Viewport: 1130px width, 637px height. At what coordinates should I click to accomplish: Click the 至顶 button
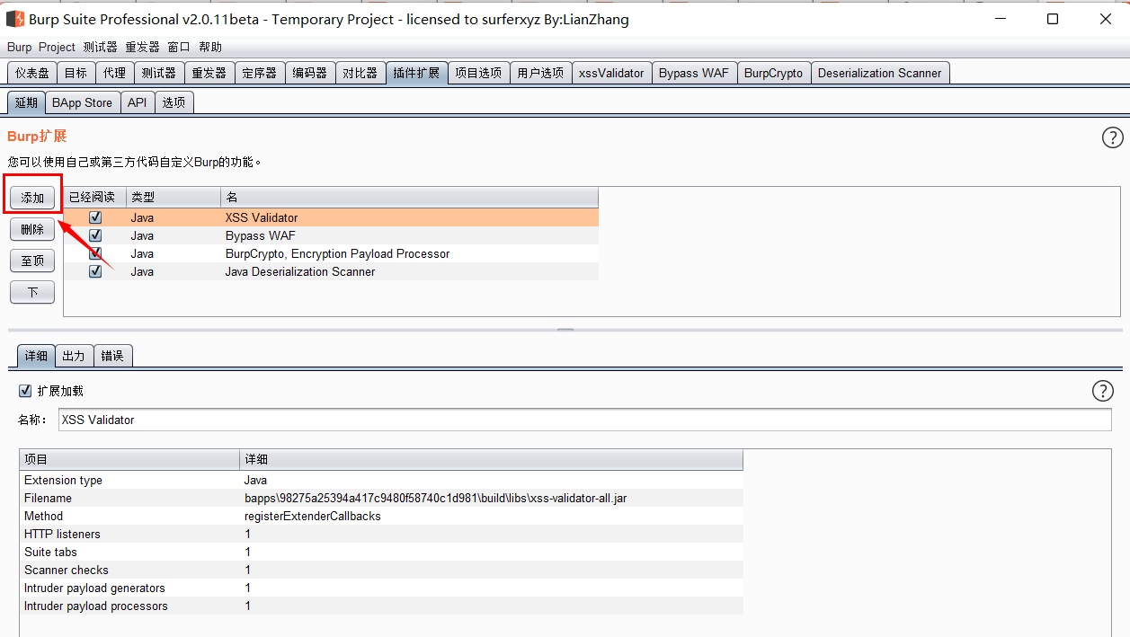[x=32, y=261]
